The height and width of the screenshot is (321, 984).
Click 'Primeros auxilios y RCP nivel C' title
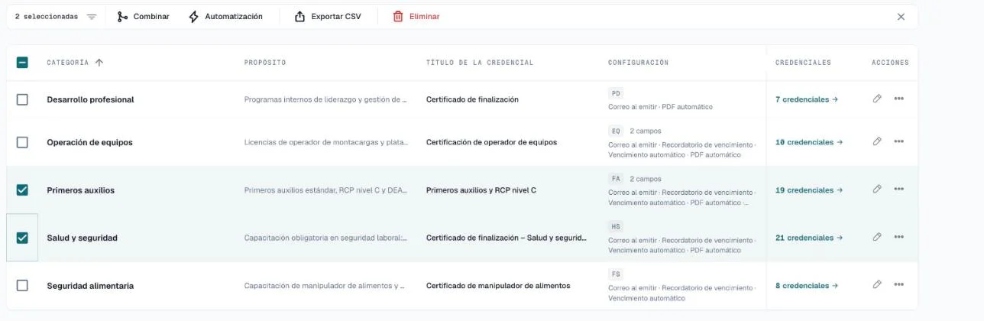click(481, 190)
